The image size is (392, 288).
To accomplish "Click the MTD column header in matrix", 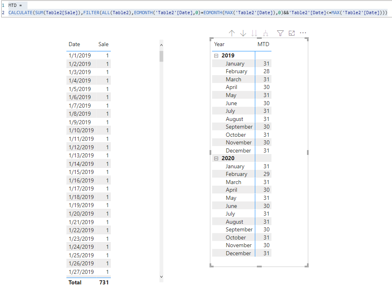I will point(263,44).
